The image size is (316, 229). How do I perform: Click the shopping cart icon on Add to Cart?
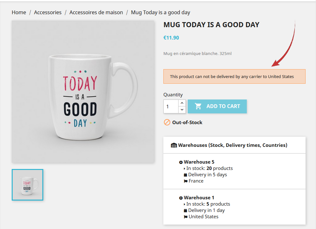(x=198, y=106)
